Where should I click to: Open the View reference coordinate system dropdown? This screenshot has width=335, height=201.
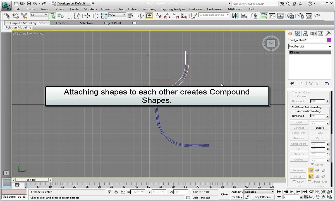click(117, 15)
